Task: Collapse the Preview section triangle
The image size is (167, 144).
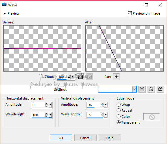Action: point(5,13)
